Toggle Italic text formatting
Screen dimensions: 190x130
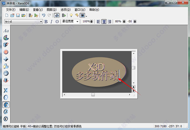click(x=51, y=22)
